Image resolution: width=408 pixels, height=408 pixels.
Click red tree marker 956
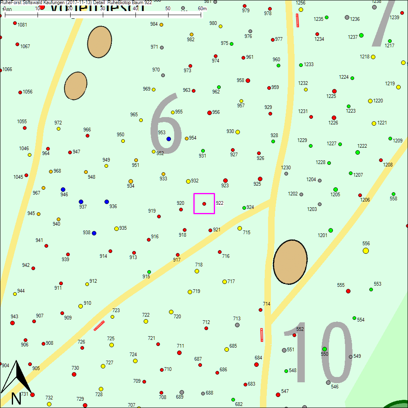point(209,113)
